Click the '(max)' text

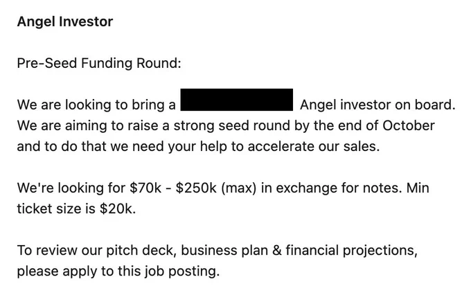(x=239, y=188)
